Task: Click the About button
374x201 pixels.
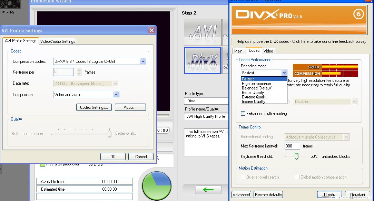Action: pyautogui.click(x=130, y=107)
